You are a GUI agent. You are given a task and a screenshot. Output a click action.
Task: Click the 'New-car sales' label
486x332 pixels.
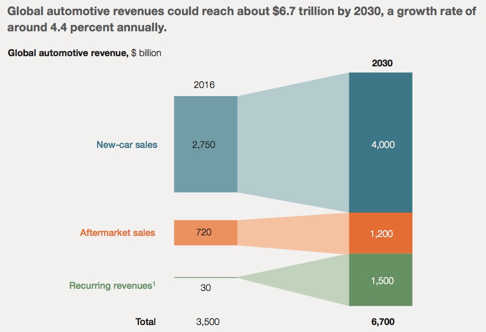point(127,145)
